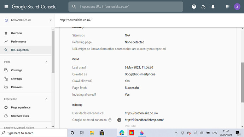Collapse the Index section

pos(46,62)
